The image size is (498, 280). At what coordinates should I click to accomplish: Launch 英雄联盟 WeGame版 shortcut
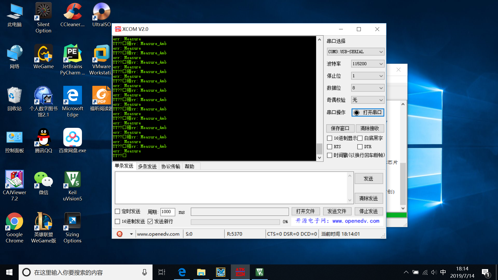click(x=43, y=228)
